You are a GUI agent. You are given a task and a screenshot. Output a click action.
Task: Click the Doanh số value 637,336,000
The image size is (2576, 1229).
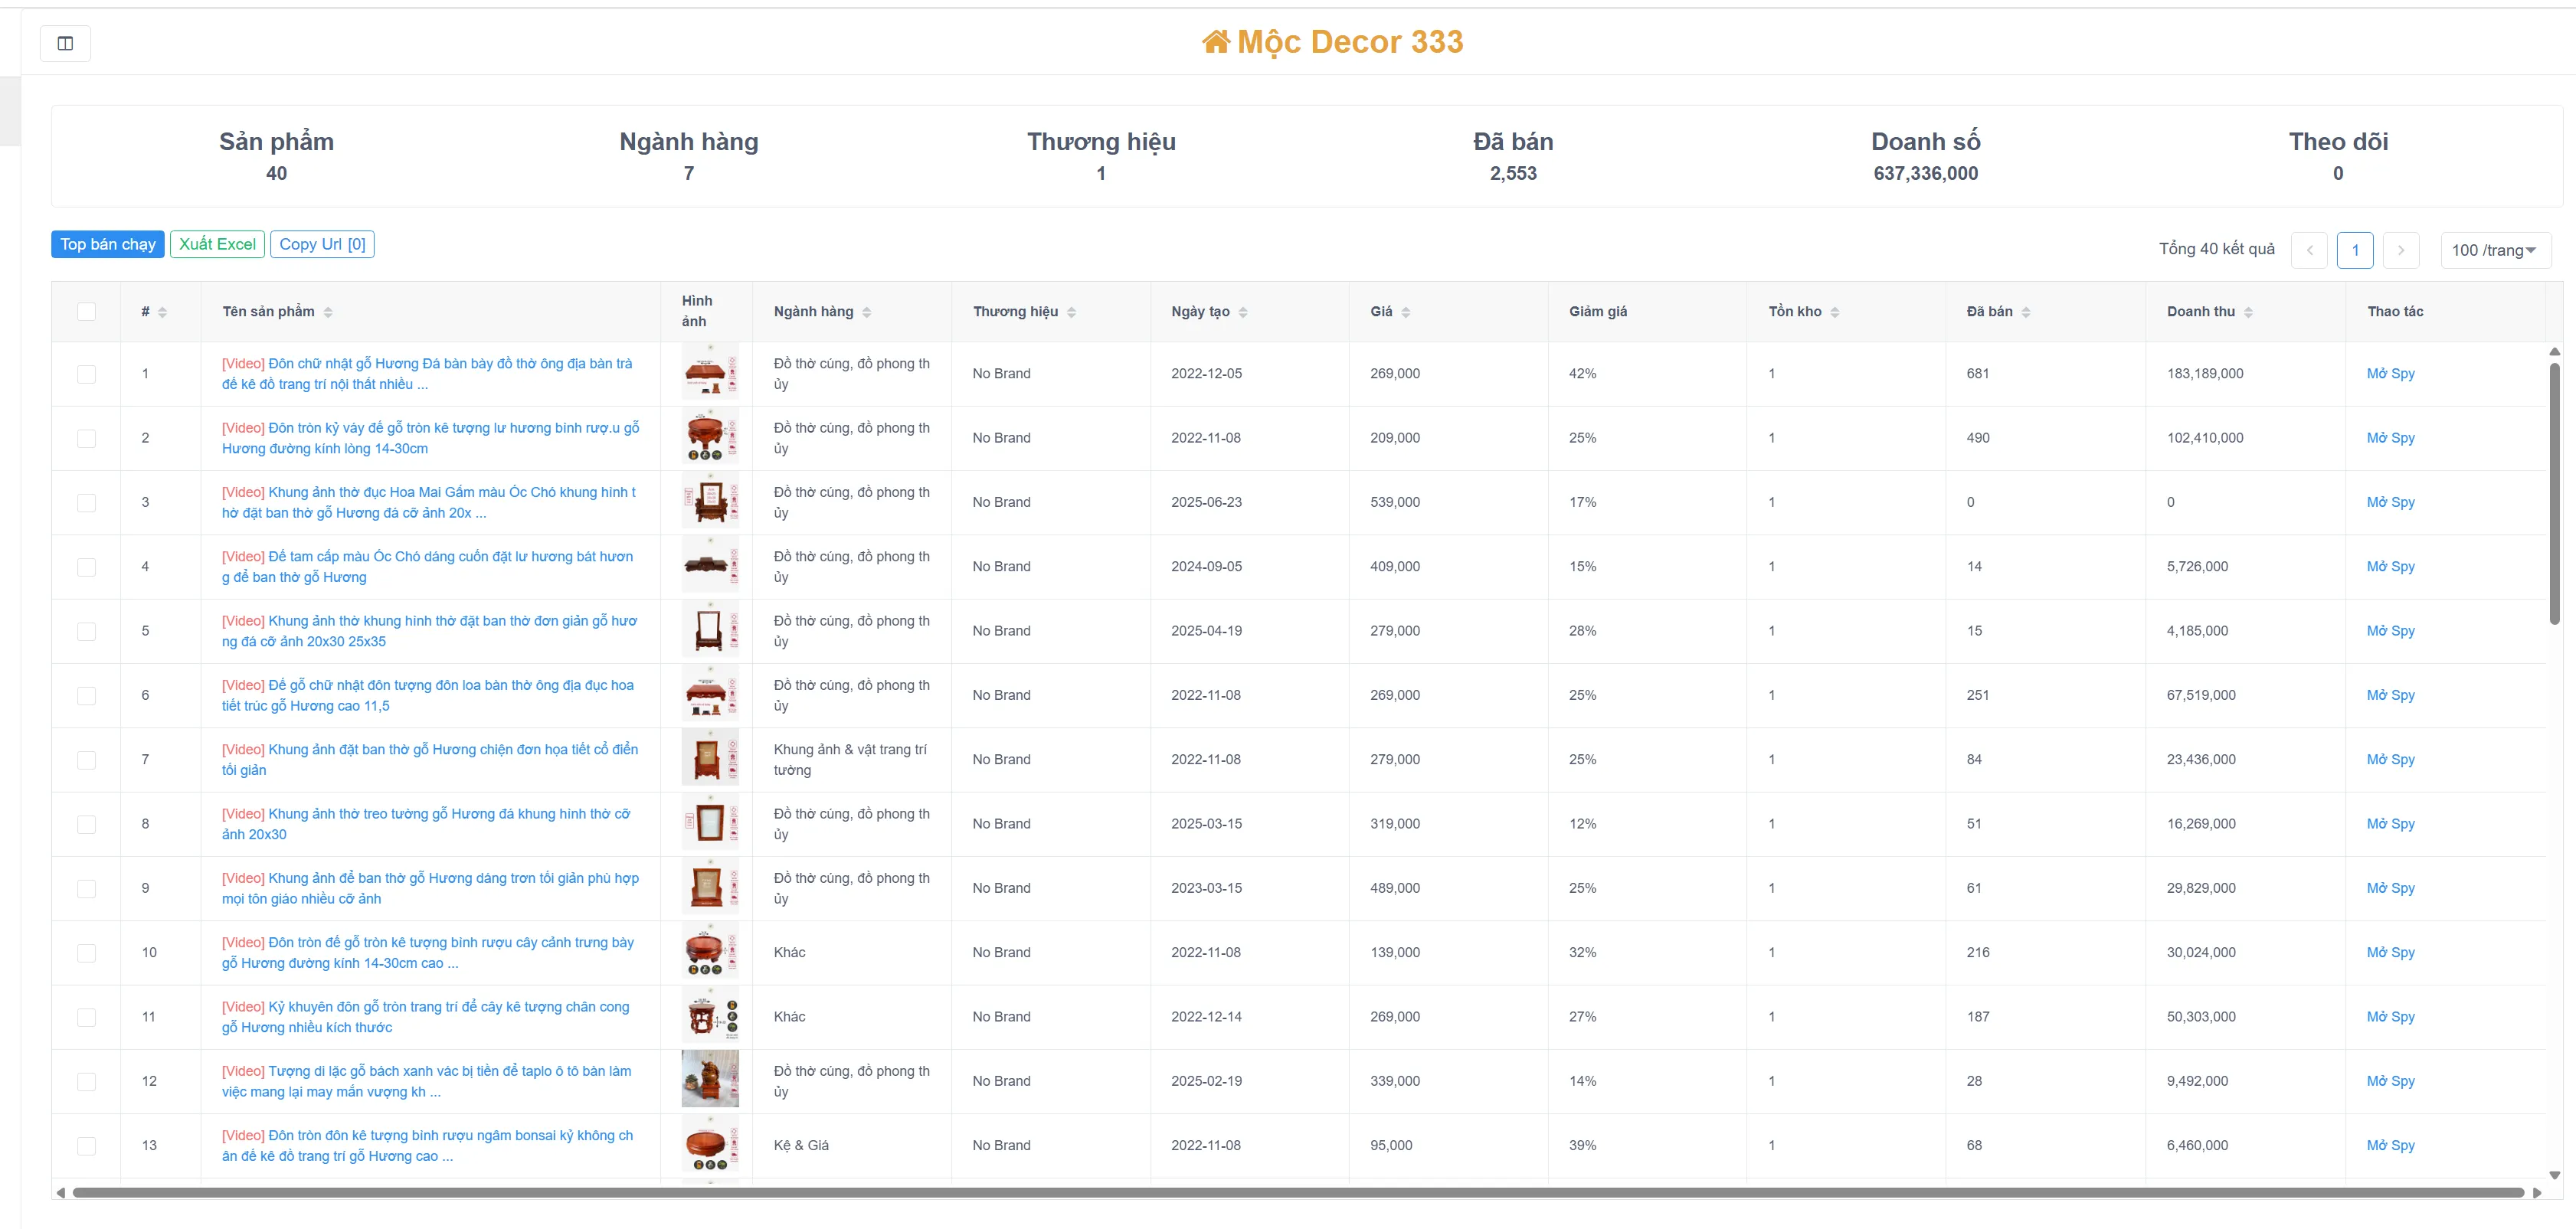tap(1925, 174)
